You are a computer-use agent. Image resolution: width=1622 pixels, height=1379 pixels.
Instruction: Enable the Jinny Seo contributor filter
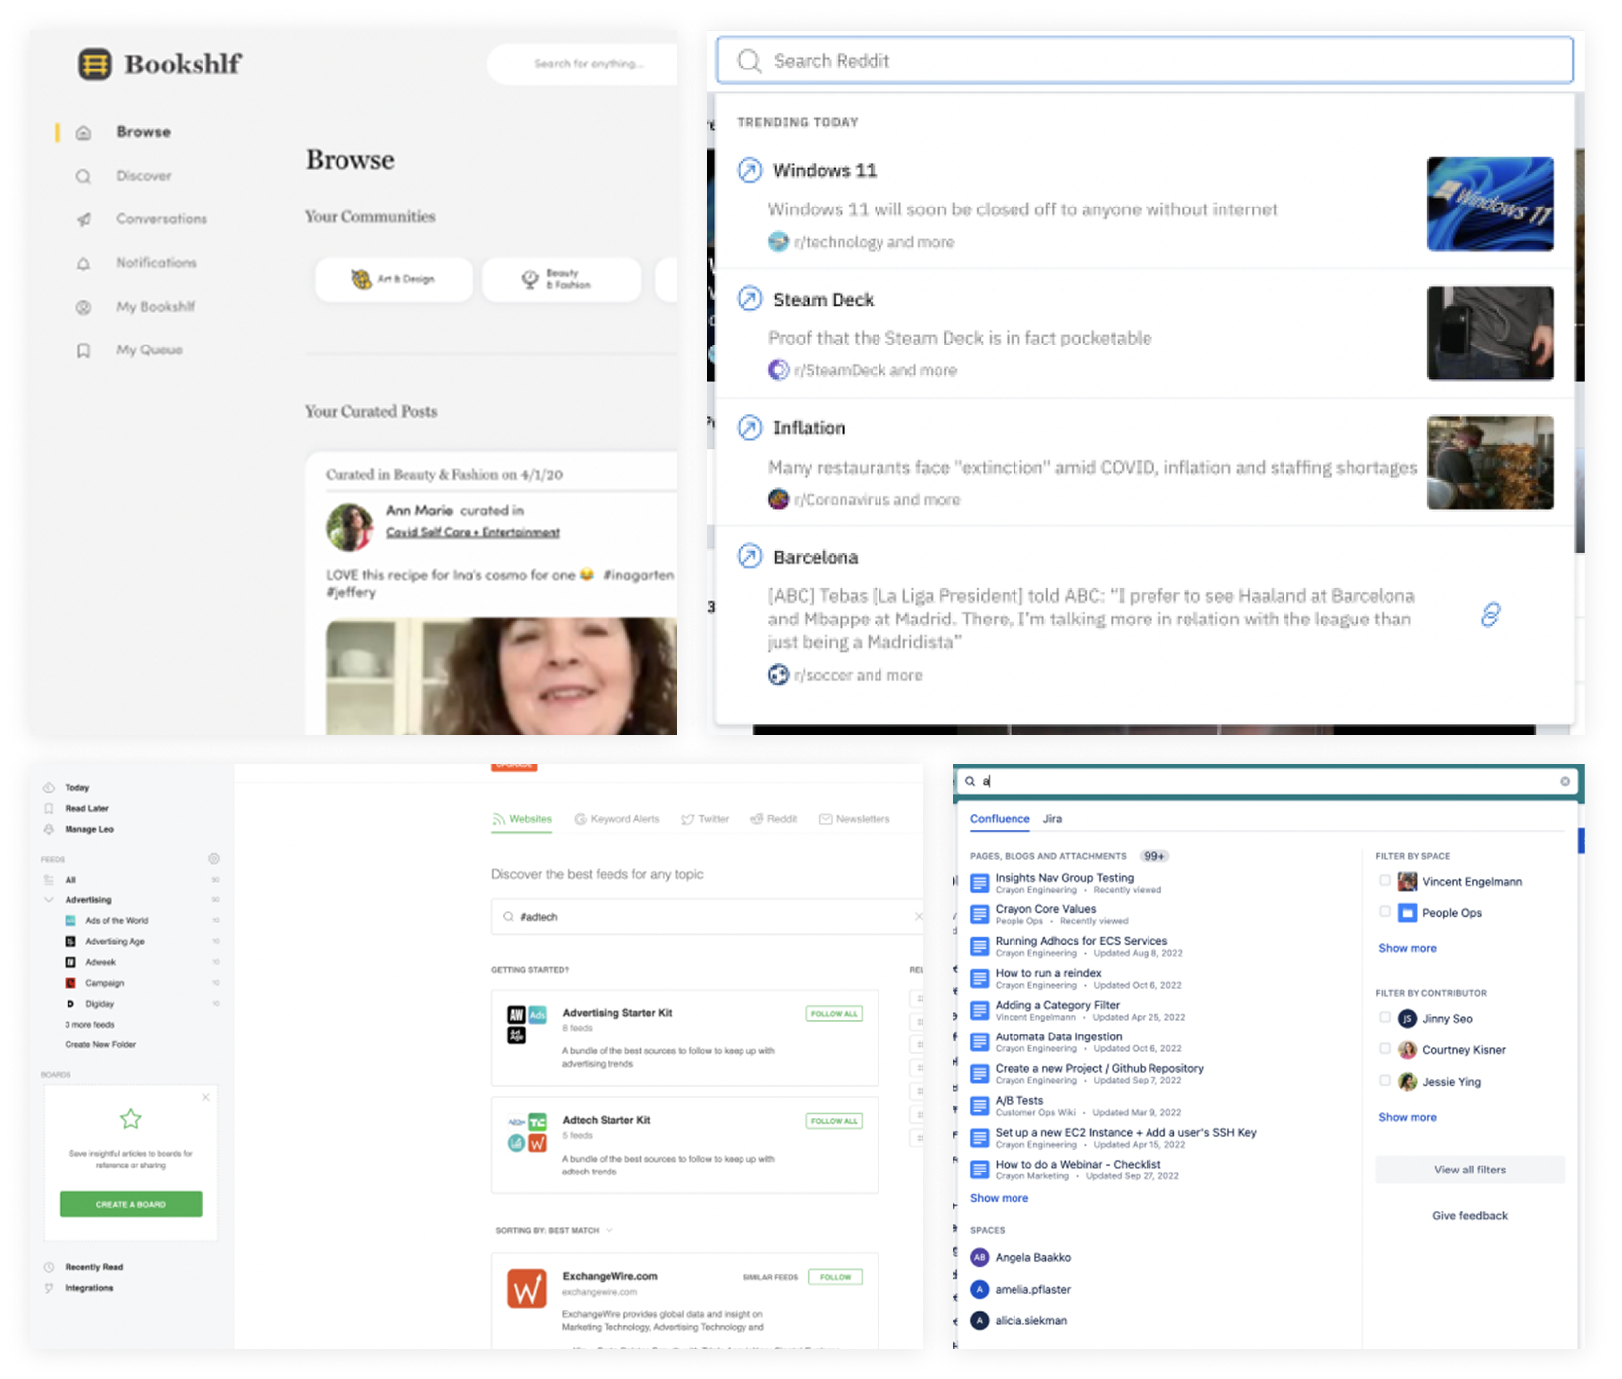[1386, 1017]
